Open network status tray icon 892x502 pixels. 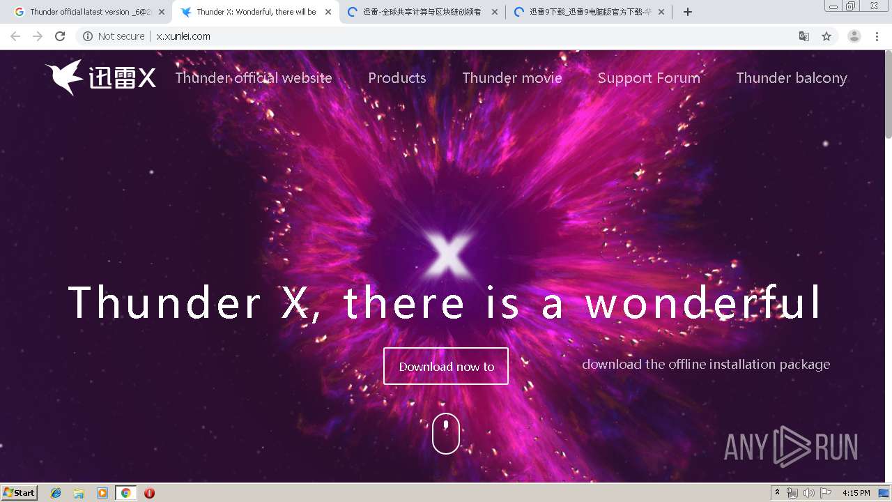tap(792, 493)
